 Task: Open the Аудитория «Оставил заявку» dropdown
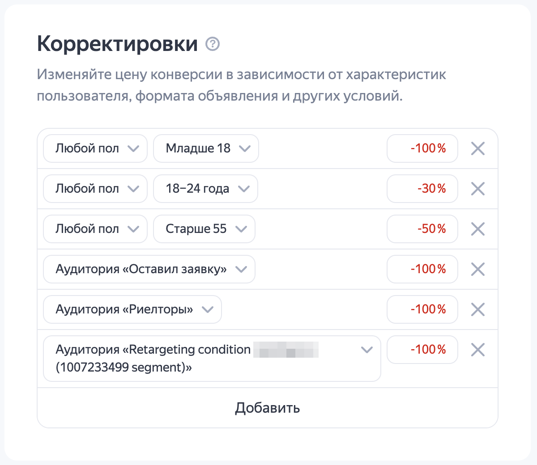pos(149,269)
